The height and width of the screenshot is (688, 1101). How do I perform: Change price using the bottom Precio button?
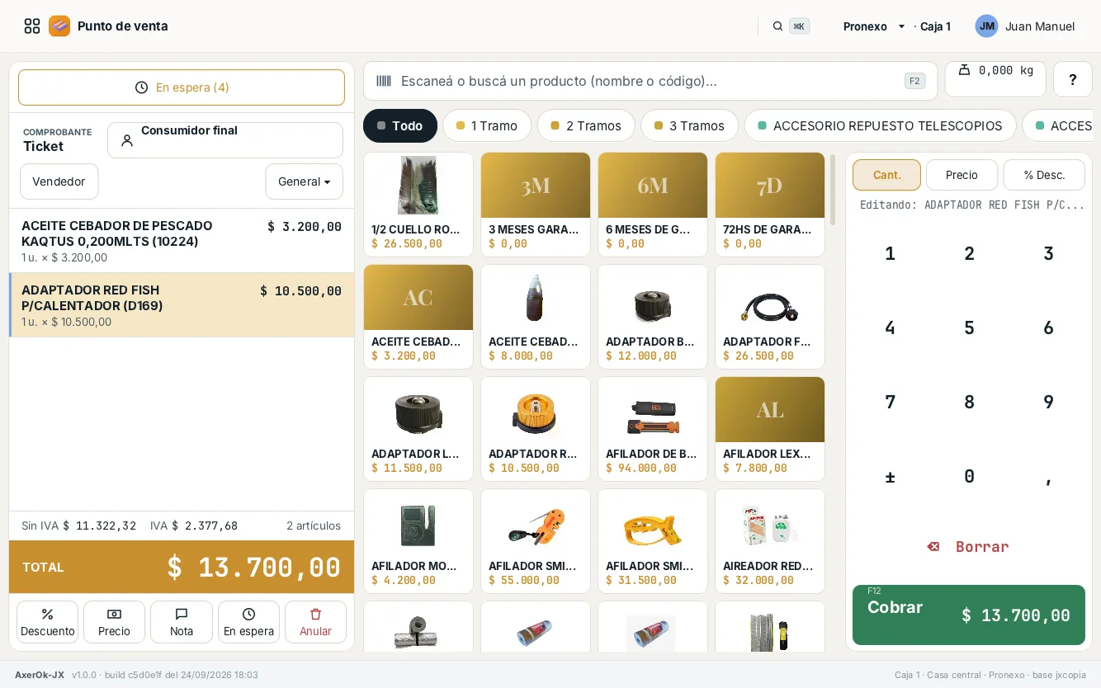coord(114,622)
